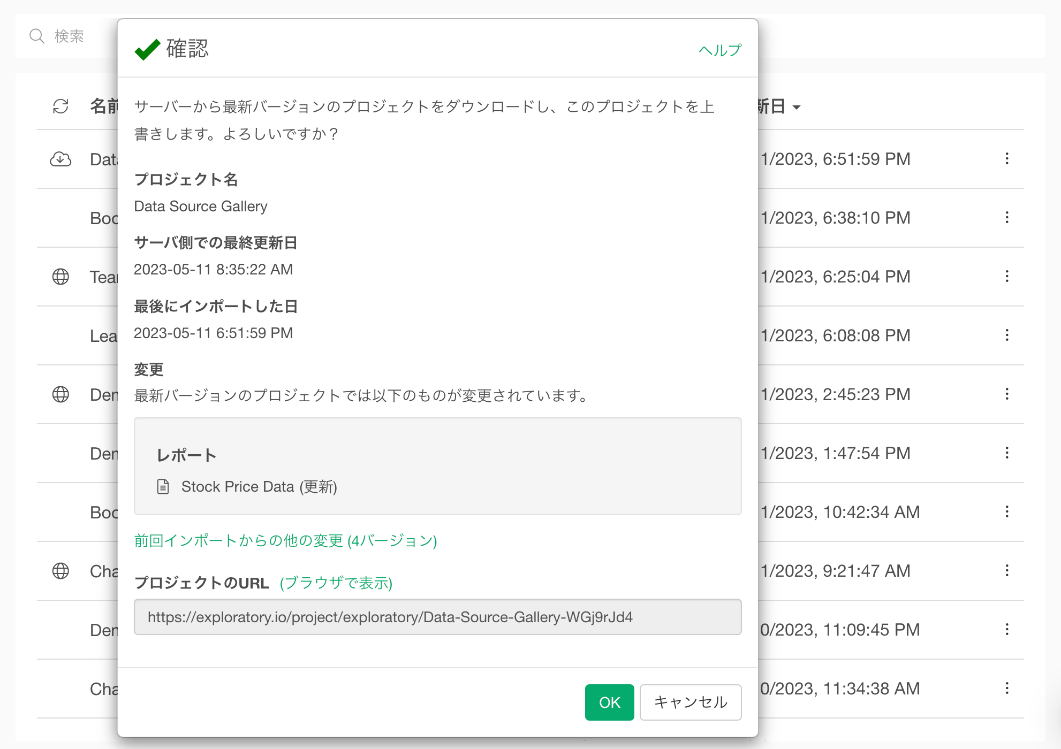Open ブラウザで表示 link
This screenshot has width=1061, height=749.
pos(336,583)
